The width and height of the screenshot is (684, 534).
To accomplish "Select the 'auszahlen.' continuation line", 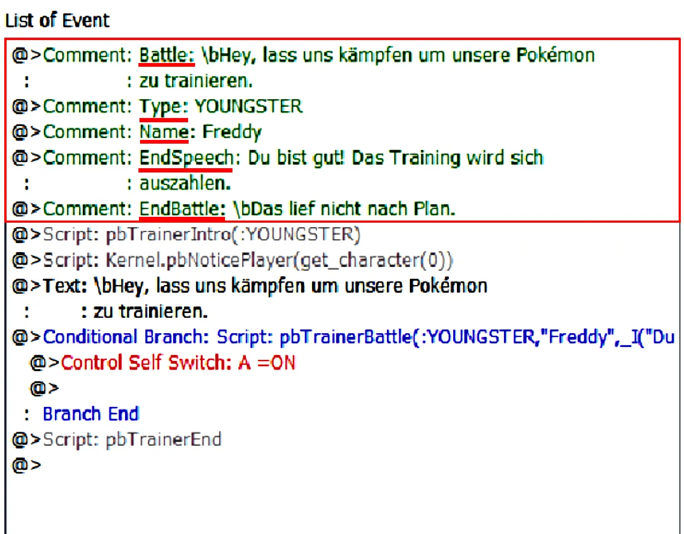I will 127,184.
